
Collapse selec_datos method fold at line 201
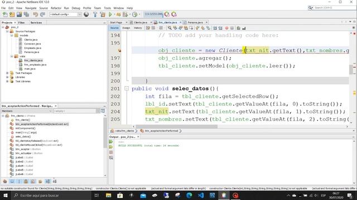pyautogui.click(x=127, y=88)
